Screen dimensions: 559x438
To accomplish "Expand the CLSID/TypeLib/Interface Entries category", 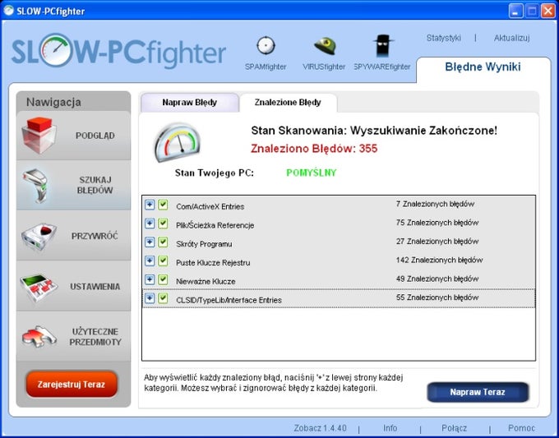I will [150, 298].
